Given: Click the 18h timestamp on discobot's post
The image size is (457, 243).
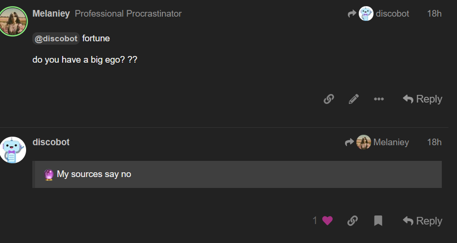Looking at the screenshot, I should (434, 142).
